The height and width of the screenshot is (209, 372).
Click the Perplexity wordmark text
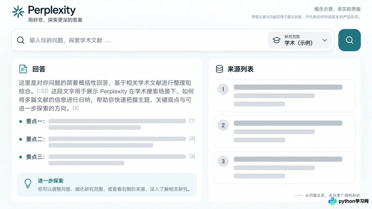[52, 10]
